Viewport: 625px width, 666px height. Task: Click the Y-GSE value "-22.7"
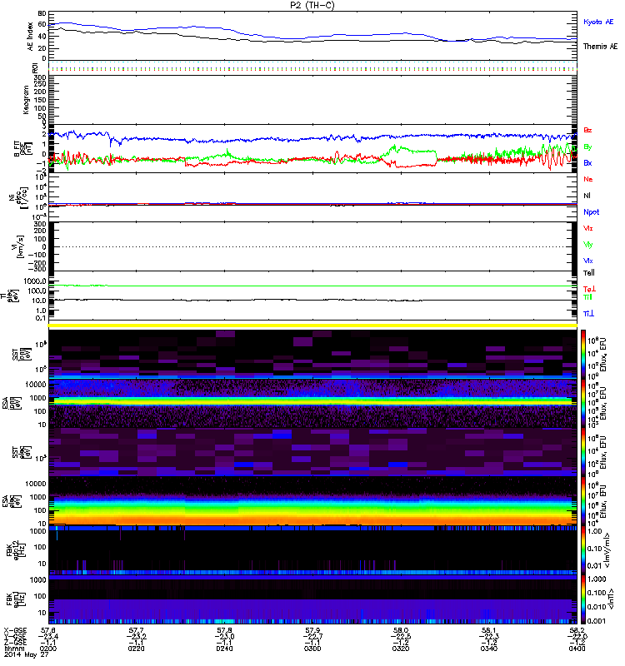tap(312, 636)
